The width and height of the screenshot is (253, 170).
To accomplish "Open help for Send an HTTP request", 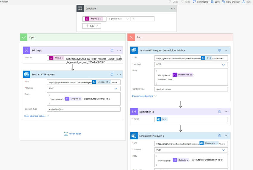I will 112,74.
